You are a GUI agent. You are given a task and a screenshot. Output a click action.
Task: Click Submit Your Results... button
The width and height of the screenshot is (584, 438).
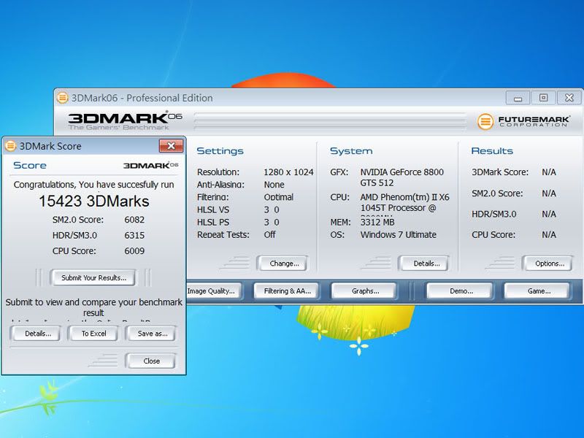(x=93, y=278)
